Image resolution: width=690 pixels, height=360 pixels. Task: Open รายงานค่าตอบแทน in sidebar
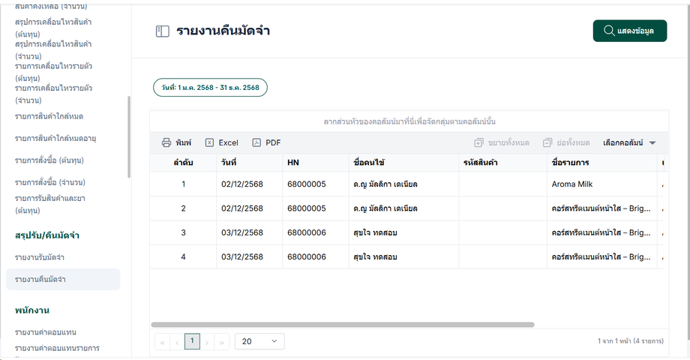[46, 331]
